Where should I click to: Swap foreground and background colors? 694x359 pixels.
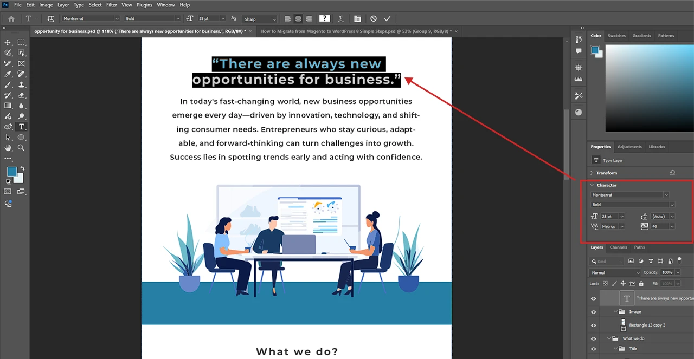pyautogui.click(x=22, y=168)
